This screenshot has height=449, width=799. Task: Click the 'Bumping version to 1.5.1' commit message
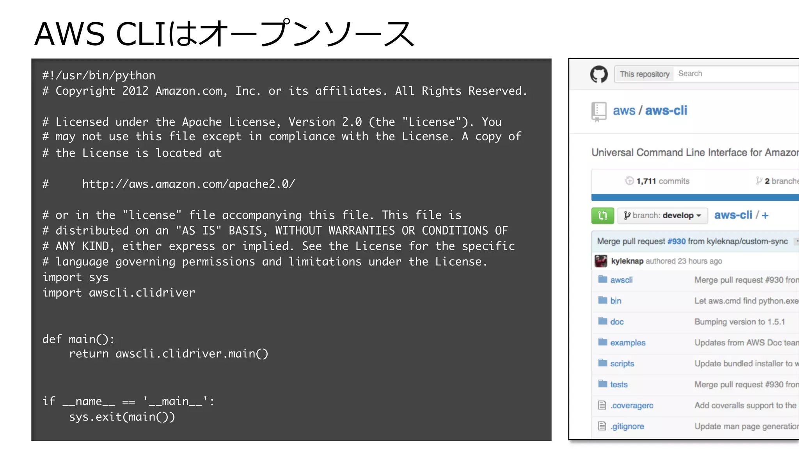point(739,322)
